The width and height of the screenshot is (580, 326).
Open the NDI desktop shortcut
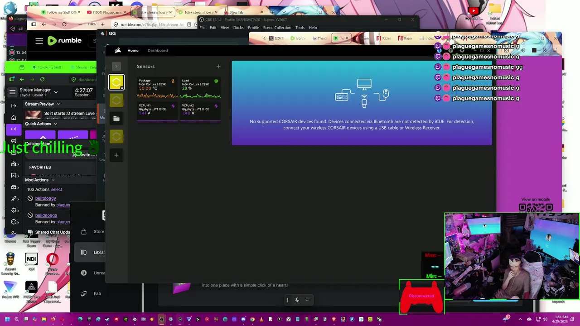(31, 262)
